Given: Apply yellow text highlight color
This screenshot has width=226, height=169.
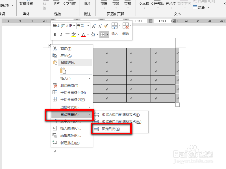Looking at the screenshot, I should (x=74, y=34).
